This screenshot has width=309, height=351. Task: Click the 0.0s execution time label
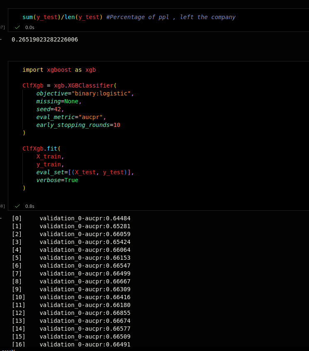coord(30,27)
